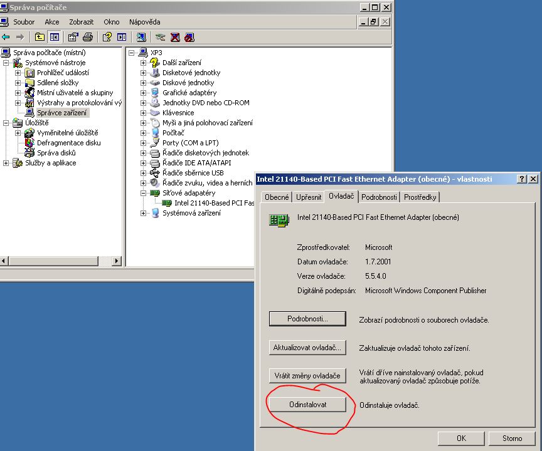Open the Akce menu
This screenshot has width=542, height=451.
coord(52,22)
